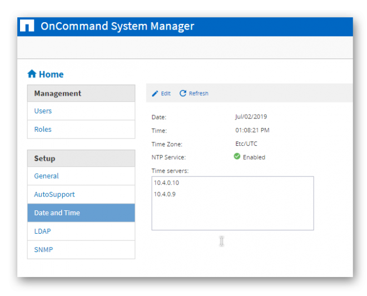Click the NTP Service Enabled text
This screenshot has width=367, height=296.
(x=254, y=157)
